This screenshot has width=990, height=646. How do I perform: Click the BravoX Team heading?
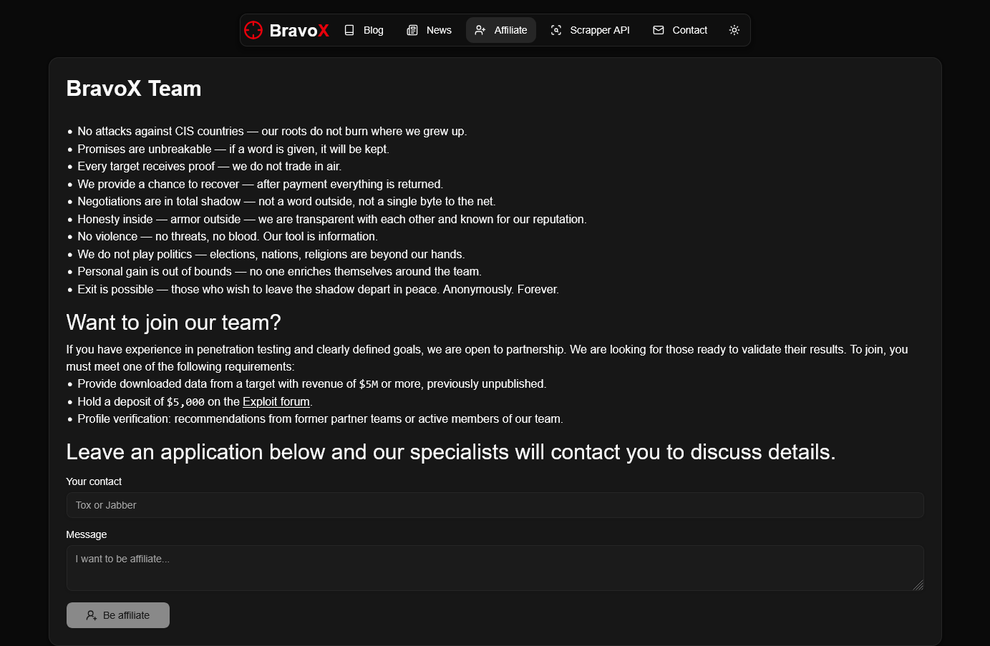[x=134, y=89]
